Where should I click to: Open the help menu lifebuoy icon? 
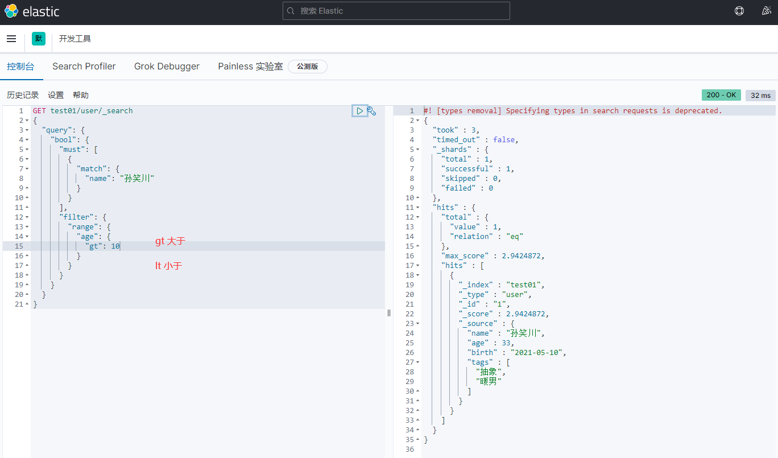click(739, 11)
